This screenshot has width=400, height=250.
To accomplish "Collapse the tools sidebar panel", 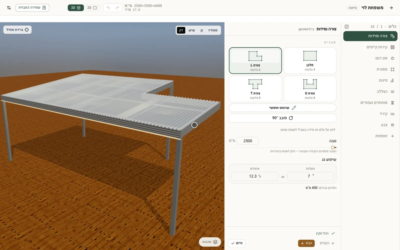I will coord(346,27).
